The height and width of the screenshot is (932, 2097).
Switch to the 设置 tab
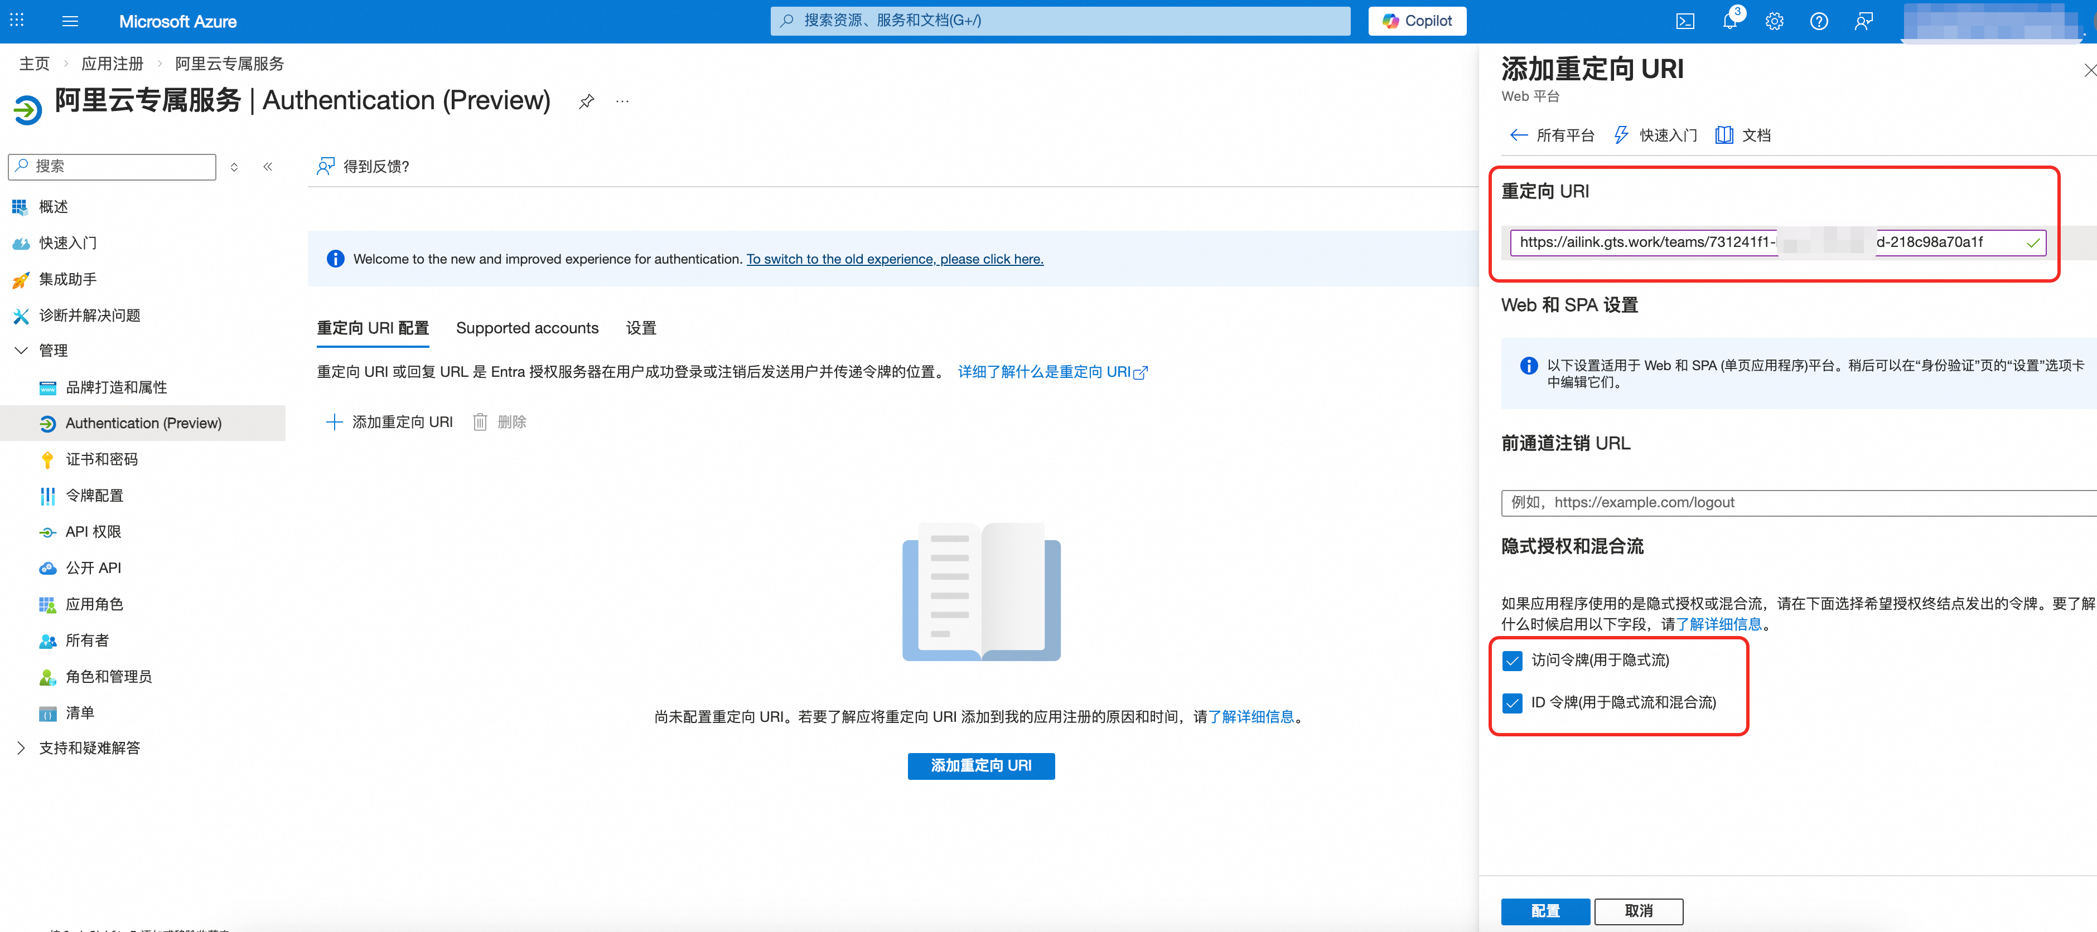click(641, 328)
